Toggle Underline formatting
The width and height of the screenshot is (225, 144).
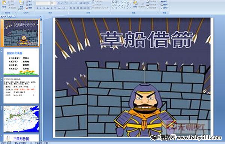tap(44, 8)
